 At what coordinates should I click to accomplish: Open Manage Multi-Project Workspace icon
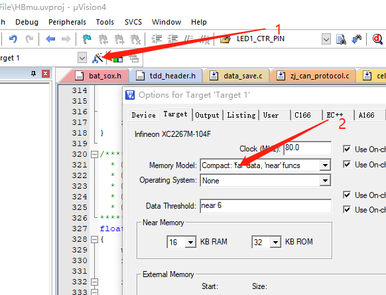tap(134, 58)
